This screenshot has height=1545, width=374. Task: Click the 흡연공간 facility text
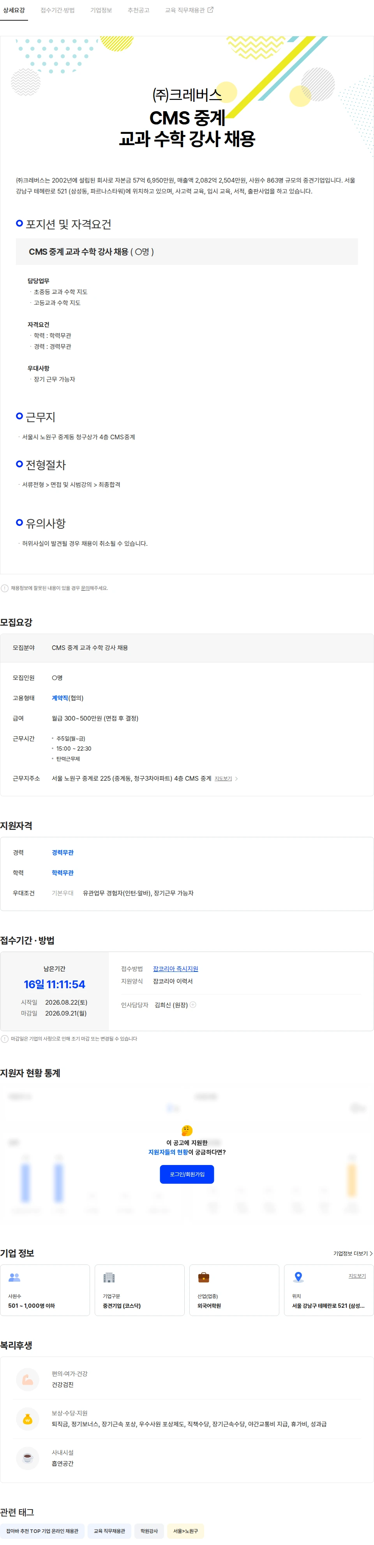click(x=62, y=1463)
